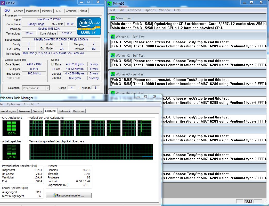Click the CPU-Auslastung 100 % gauge
This screenshot has width=269, height=206.
[12, 128]
